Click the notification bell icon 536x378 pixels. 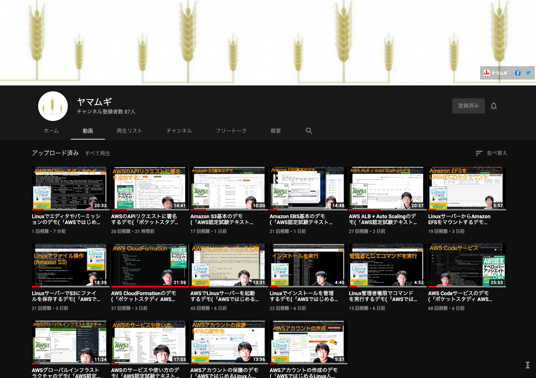coord(493,106)
